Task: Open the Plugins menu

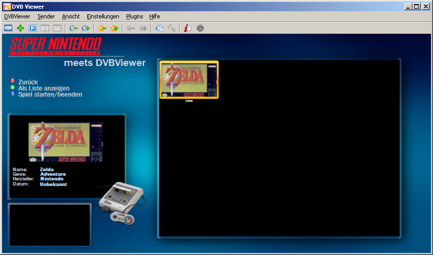Action: tap(134, 16)
